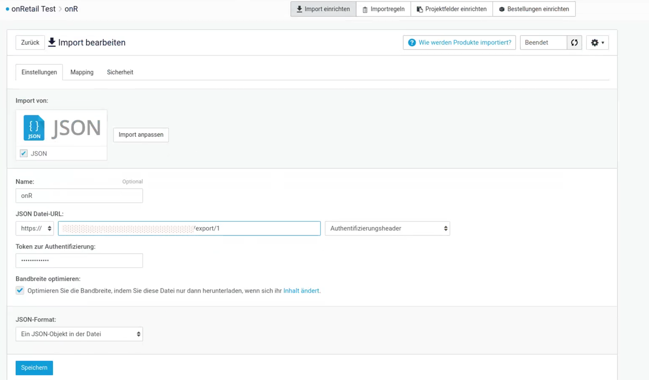This screenshot has height=380, width=649.
Task: Uncheck the JSON import type checkbox
Action: (x=24, y=154)
